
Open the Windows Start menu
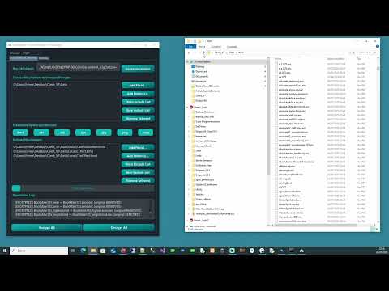5,251
